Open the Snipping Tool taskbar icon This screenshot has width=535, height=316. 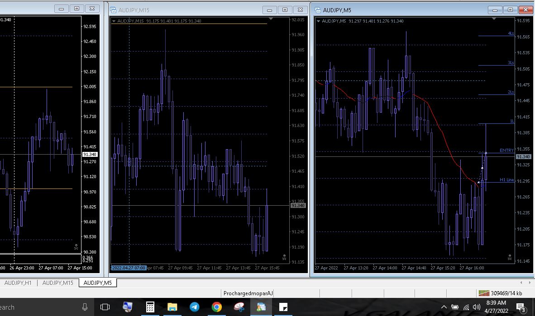pos(239,307)
